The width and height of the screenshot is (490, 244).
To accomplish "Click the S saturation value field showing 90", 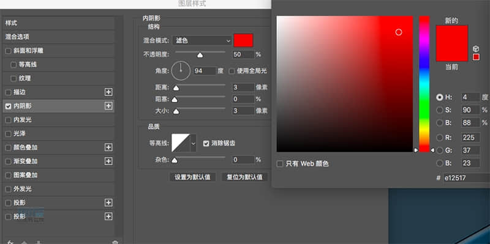I will [x=470, y=110].
